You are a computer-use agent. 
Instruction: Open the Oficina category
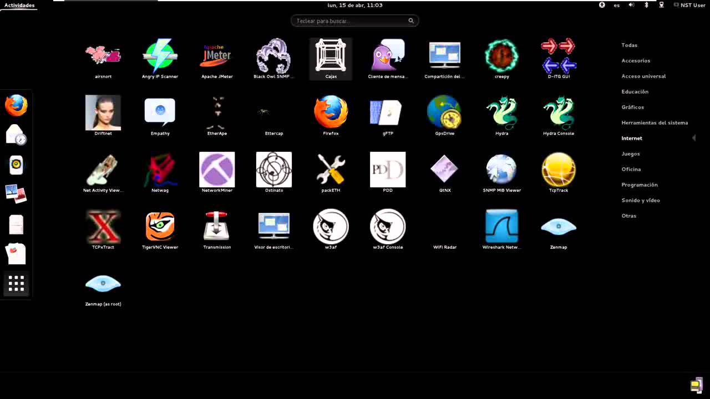(x=631, y=169)
